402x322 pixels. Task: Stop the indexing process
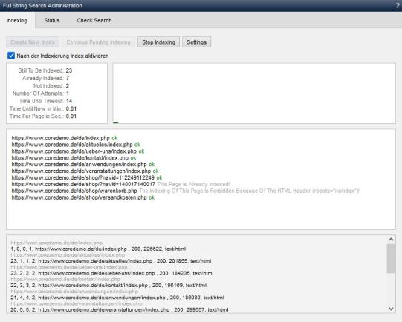(x=159, y=42)
